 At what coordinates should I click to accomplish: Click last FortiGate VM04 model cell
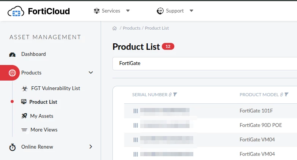(257, 154)
